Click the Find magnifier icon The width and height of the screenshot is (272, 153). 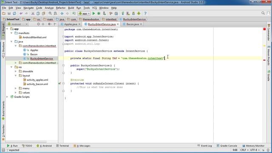[x=50, y=13]
